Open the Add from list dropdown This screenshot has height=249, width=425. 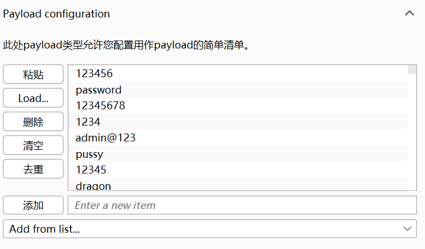pos(210,229)
